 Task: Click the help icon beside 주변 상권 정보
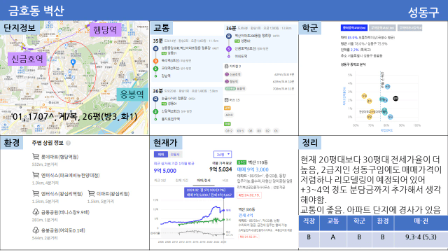point(69,143)
